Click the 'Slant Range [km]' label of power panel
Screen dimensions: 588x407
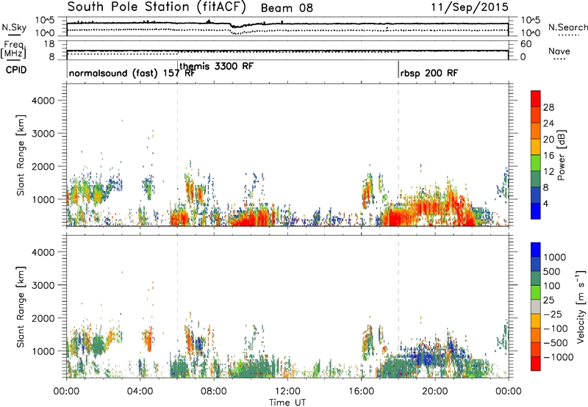coord(21,155)
